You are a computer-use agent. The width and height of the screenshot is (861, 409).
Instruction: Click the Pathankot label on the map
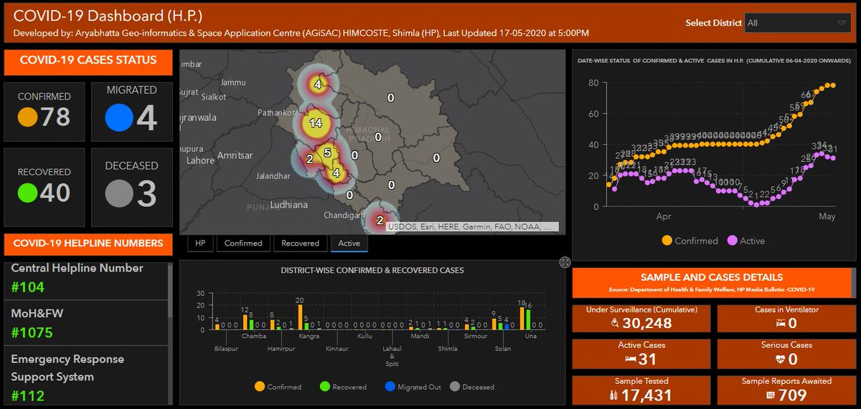[276, 113]
